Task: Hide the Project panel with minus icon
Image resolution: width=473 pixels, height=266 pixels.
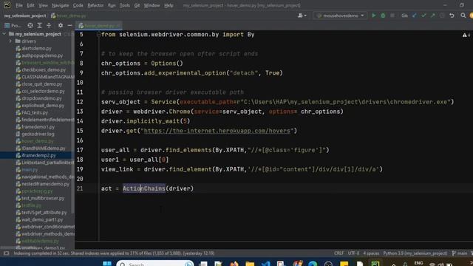Action: click(x=69, y=25)
